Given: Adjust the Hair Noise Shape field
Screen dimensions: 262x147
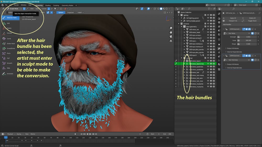Looking at the screenshot, I should click(x=248, y=44).
